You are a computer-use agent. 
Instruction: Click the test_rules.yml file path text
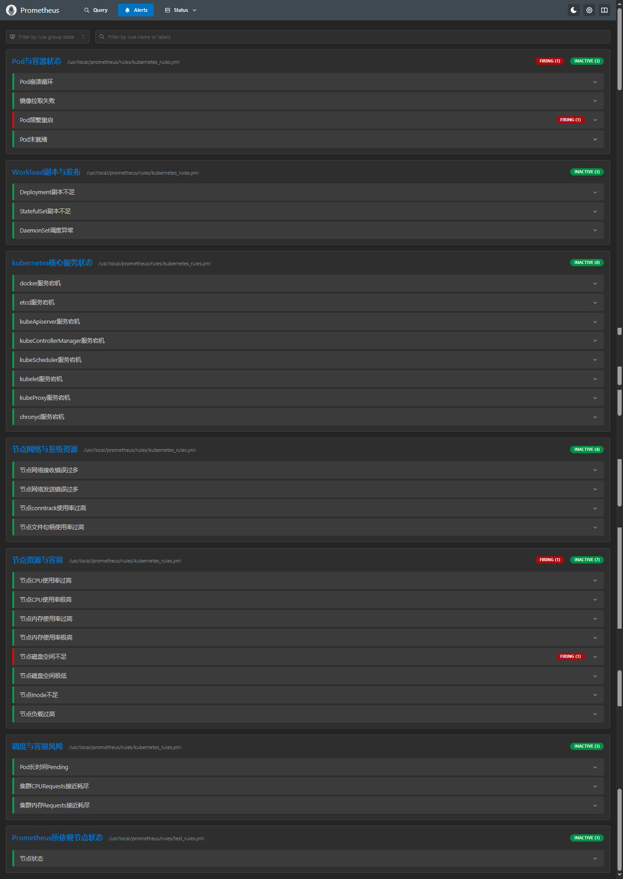(x=156, y=838)
